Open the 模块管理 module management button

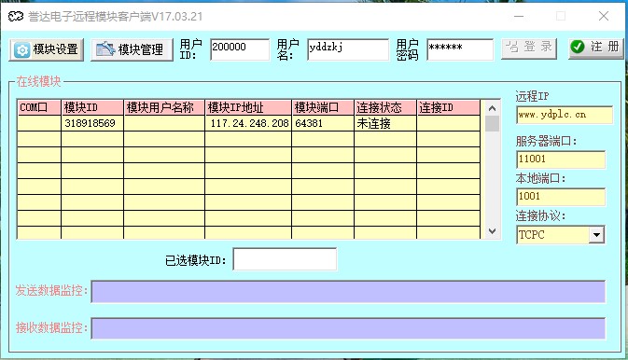[132, 49]
